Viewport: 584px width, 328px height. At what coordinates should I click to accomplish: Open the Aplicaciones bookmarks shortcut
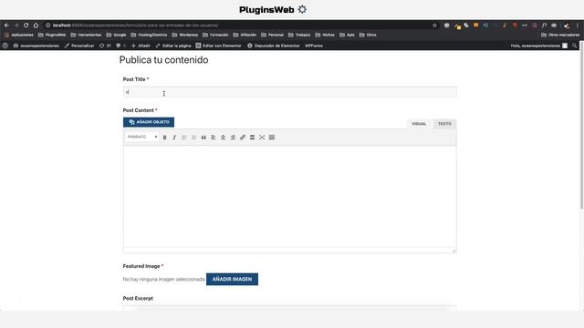point(19,35)
